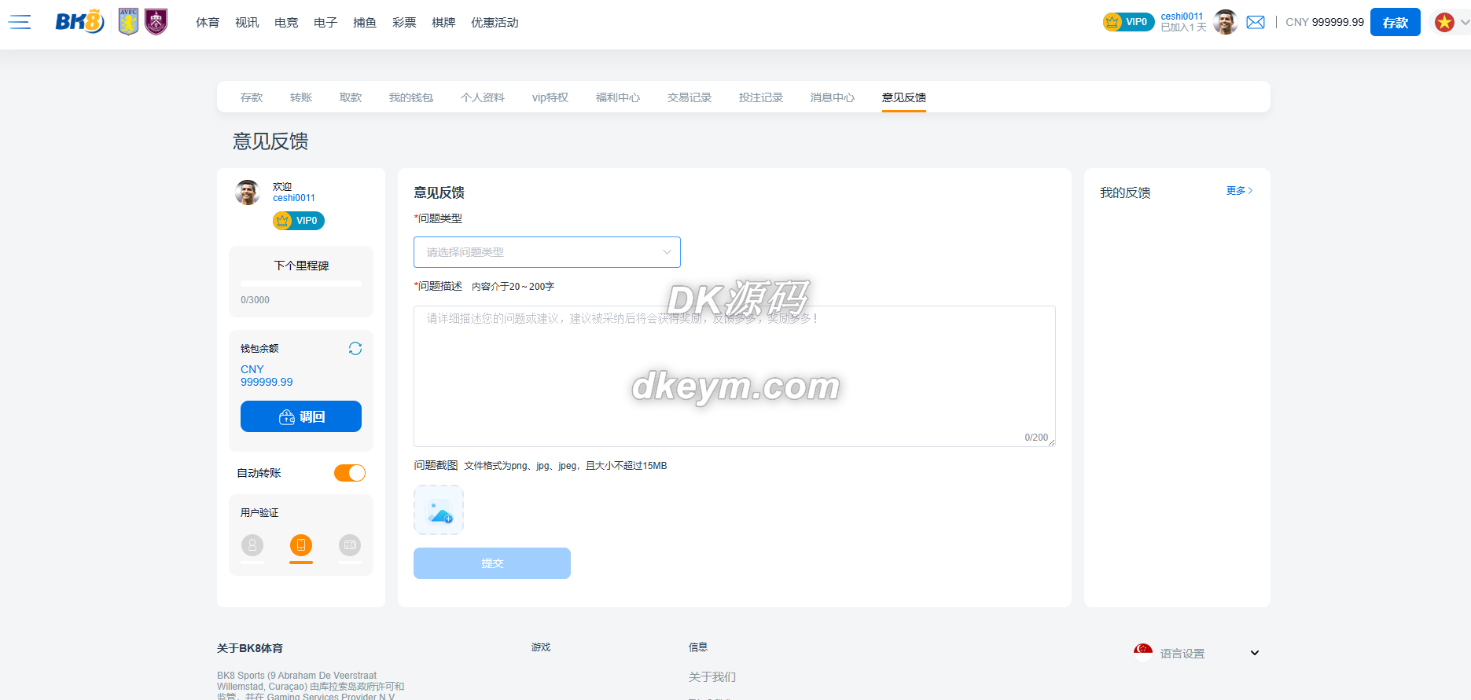Click the 下个里程碑 progress bar
Viewport: 1471px width, 700px height.
301,284
